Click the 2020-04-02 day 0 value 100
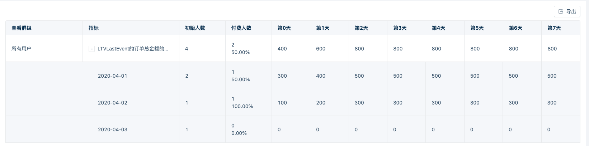Screen dimensions: 589x146 pos(282,103)
